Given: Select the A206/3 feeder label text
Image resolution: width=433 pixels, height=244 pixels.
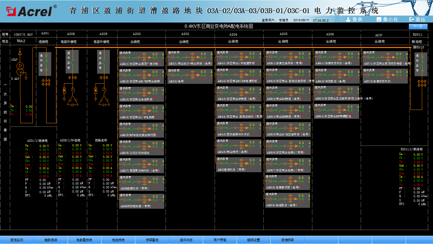Looking at the screenshot, I should pyautogui.click(x=344, y=99).
